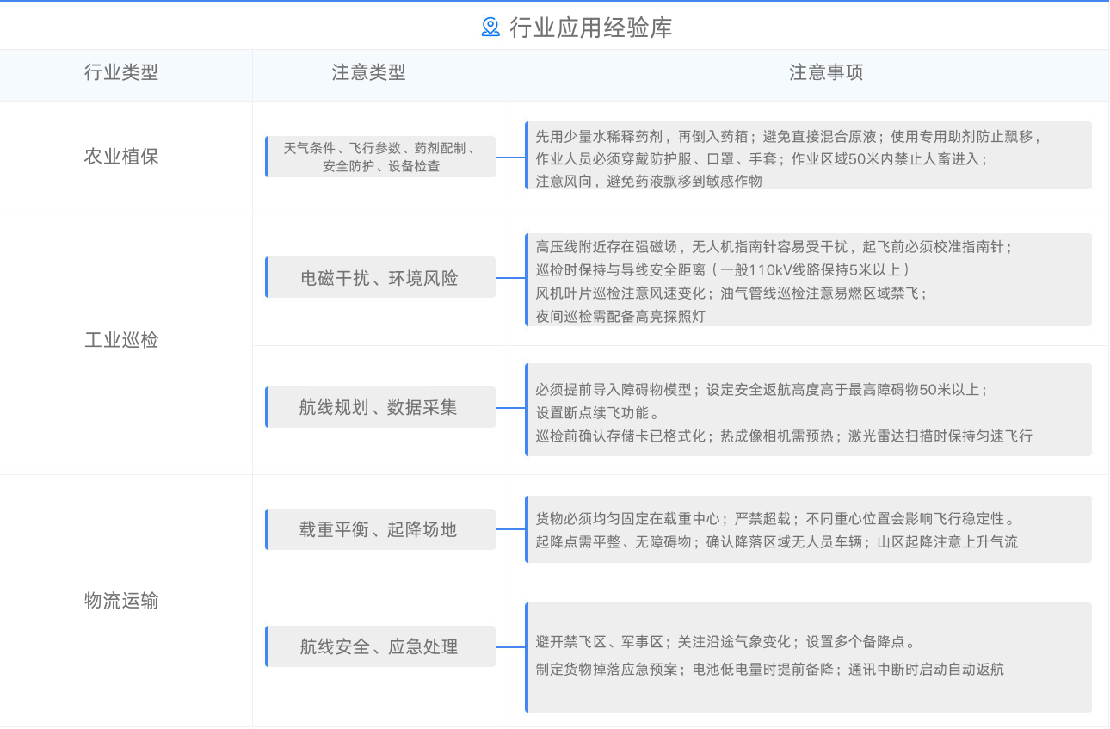1110x729 pixels.
Task: Select the 天气条件、飞行参数 attention type tag
Action: [x=380, y=157]
